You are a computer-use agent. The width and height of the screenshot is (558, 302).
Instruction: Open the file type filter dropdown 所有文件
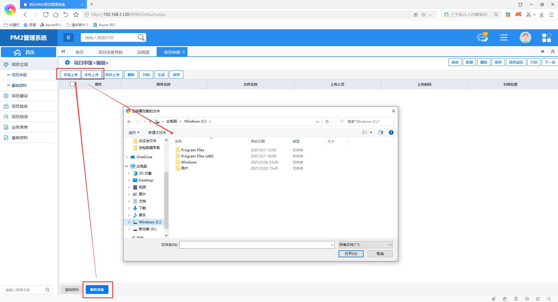click(365, 245)
